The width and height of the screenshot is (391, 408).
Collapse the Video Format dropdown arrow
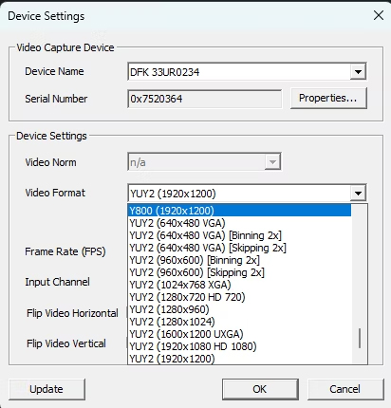point(358,193)
